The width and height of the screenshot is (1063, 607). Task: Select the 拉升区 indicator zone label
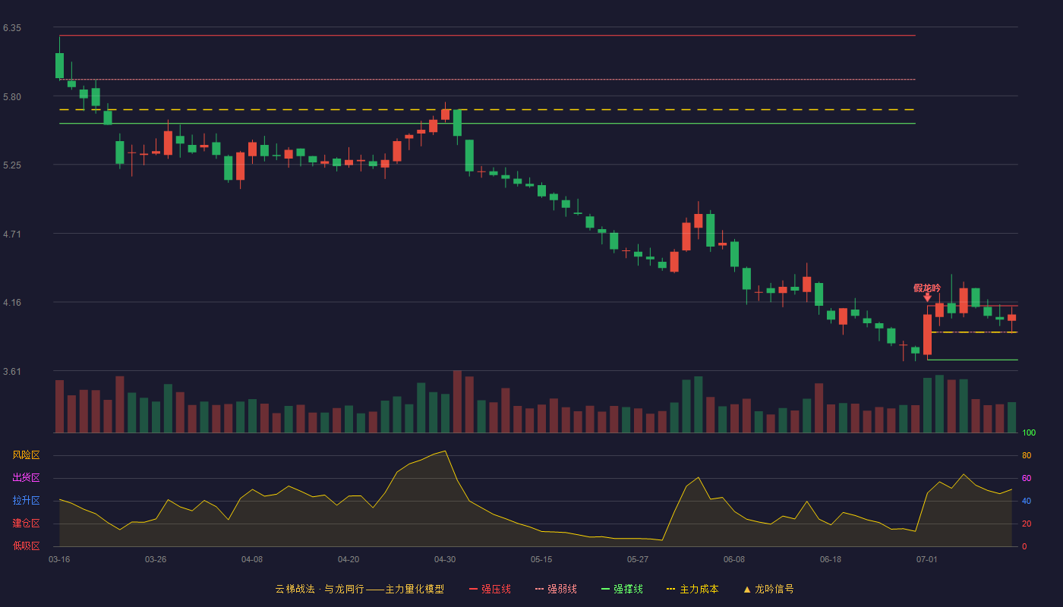coord(26,501)
